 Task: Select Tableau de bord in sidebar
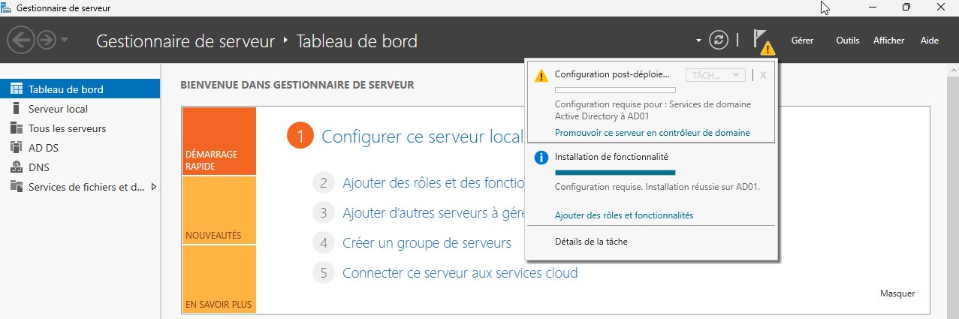(66, 89)
